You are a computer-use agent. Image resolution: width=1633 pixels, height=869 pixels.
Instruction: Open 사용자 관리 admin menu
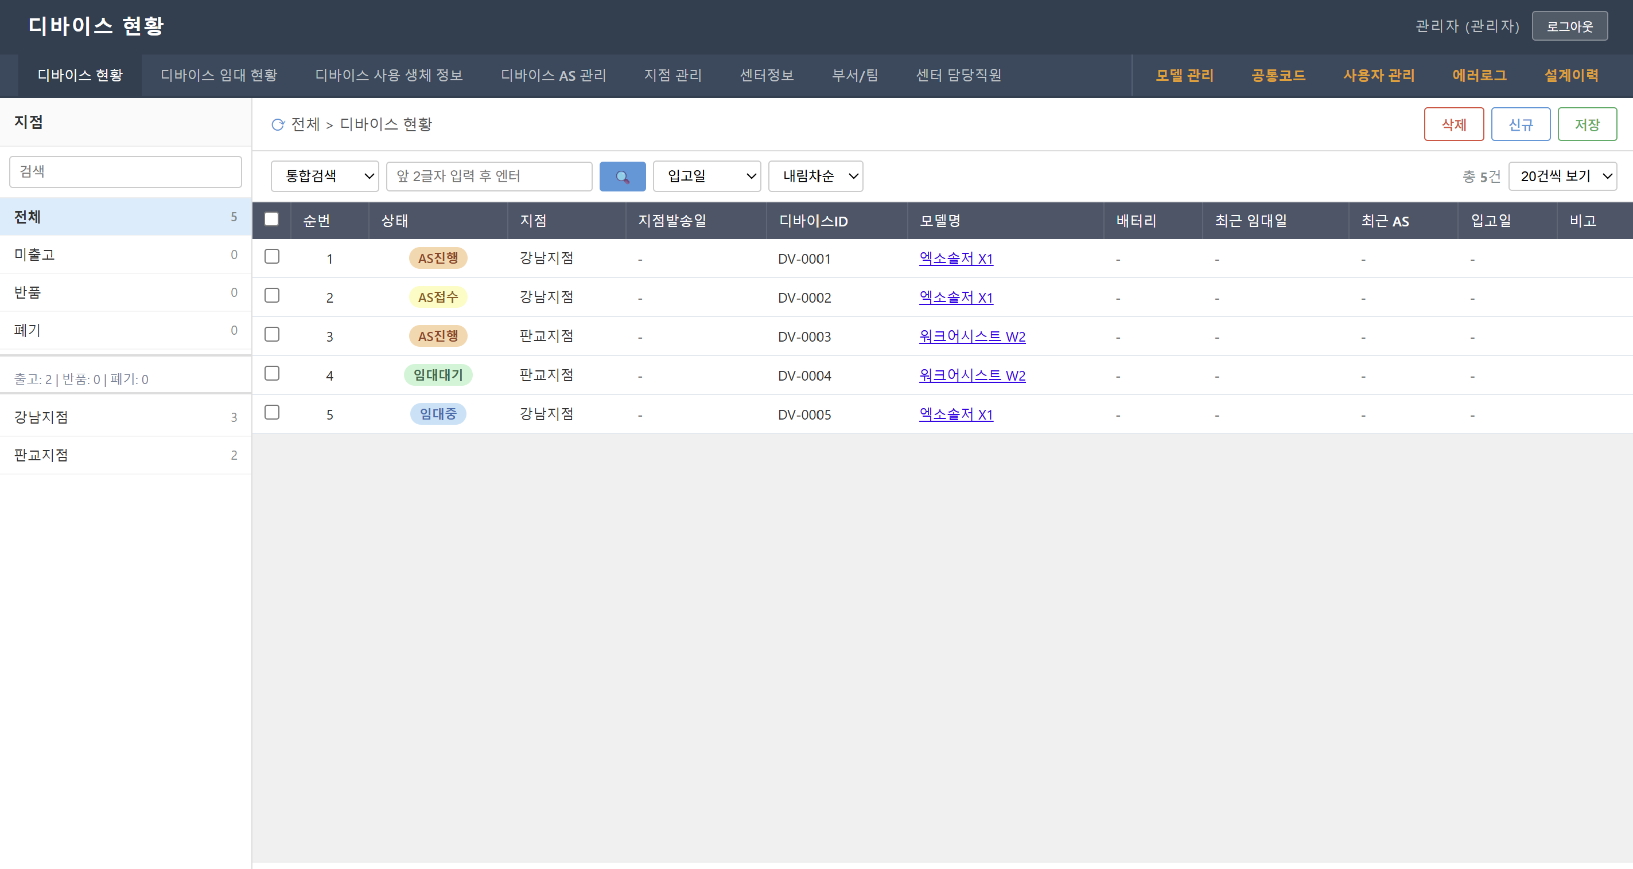tap(1378, 75)
